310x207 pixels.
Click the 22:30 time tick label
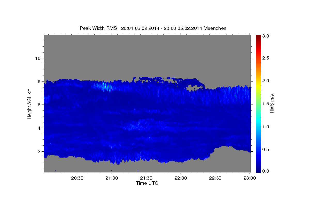pos(215,178)
